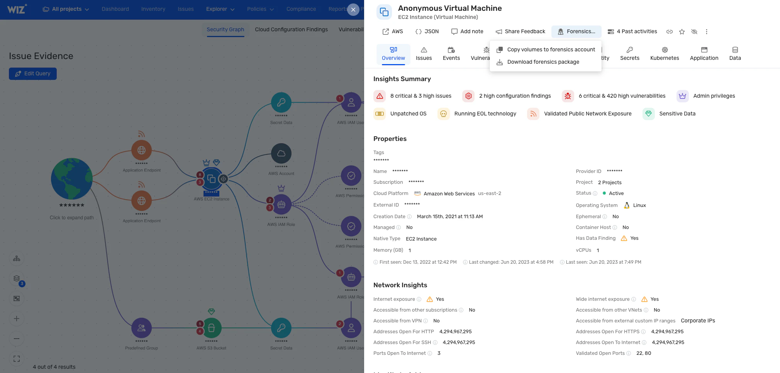Switch to the Kubernetes tab
The image size is (780, 373).
click(x=665, y=54)
